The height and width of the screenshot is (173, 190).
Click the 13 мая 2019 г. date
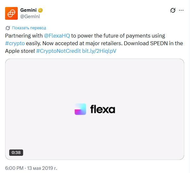click(42, 168)
